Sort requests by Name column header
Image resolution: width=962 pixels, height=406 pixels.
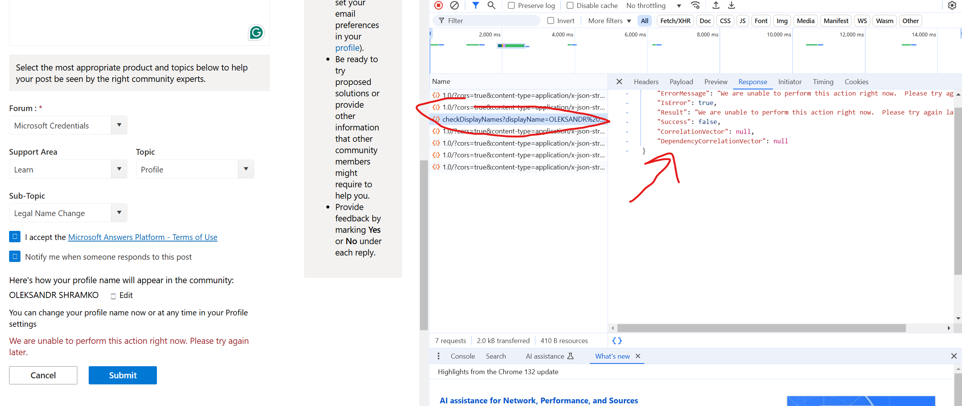(518, 81)
